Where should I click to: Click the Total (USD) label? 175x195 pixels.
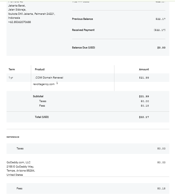(x=42, y=117)
